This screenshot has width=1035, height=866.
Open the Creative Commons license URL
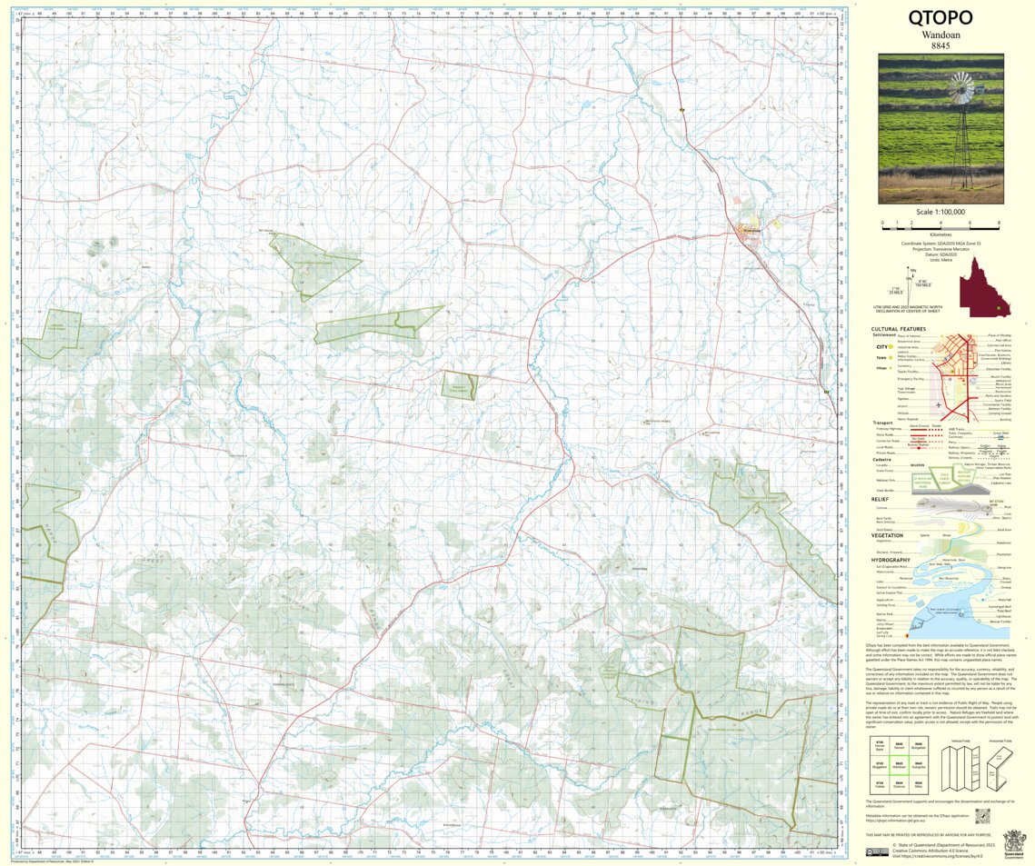(941, 856)
